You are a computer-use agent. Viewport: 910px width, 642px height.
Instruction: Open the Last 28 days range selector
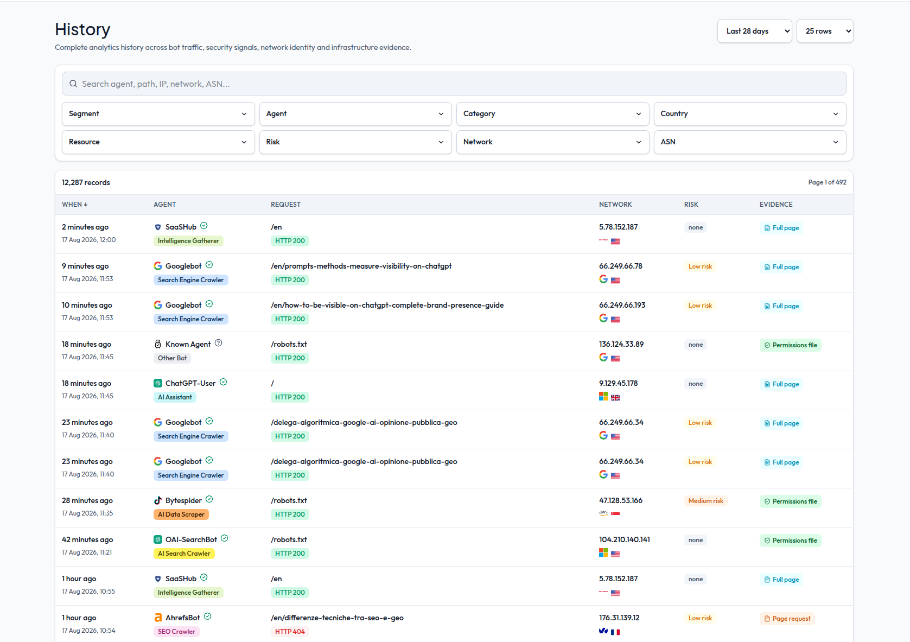(754, 31)
